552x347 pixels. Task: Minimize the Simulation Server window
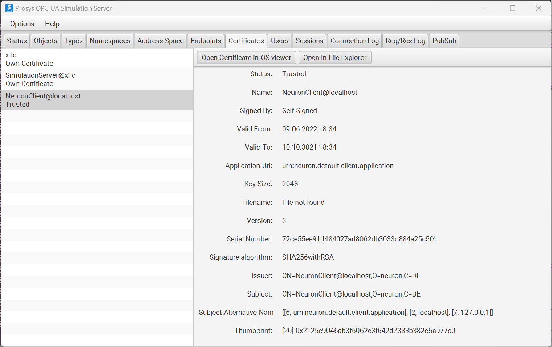pyautogui.click(x=487, y=8)
